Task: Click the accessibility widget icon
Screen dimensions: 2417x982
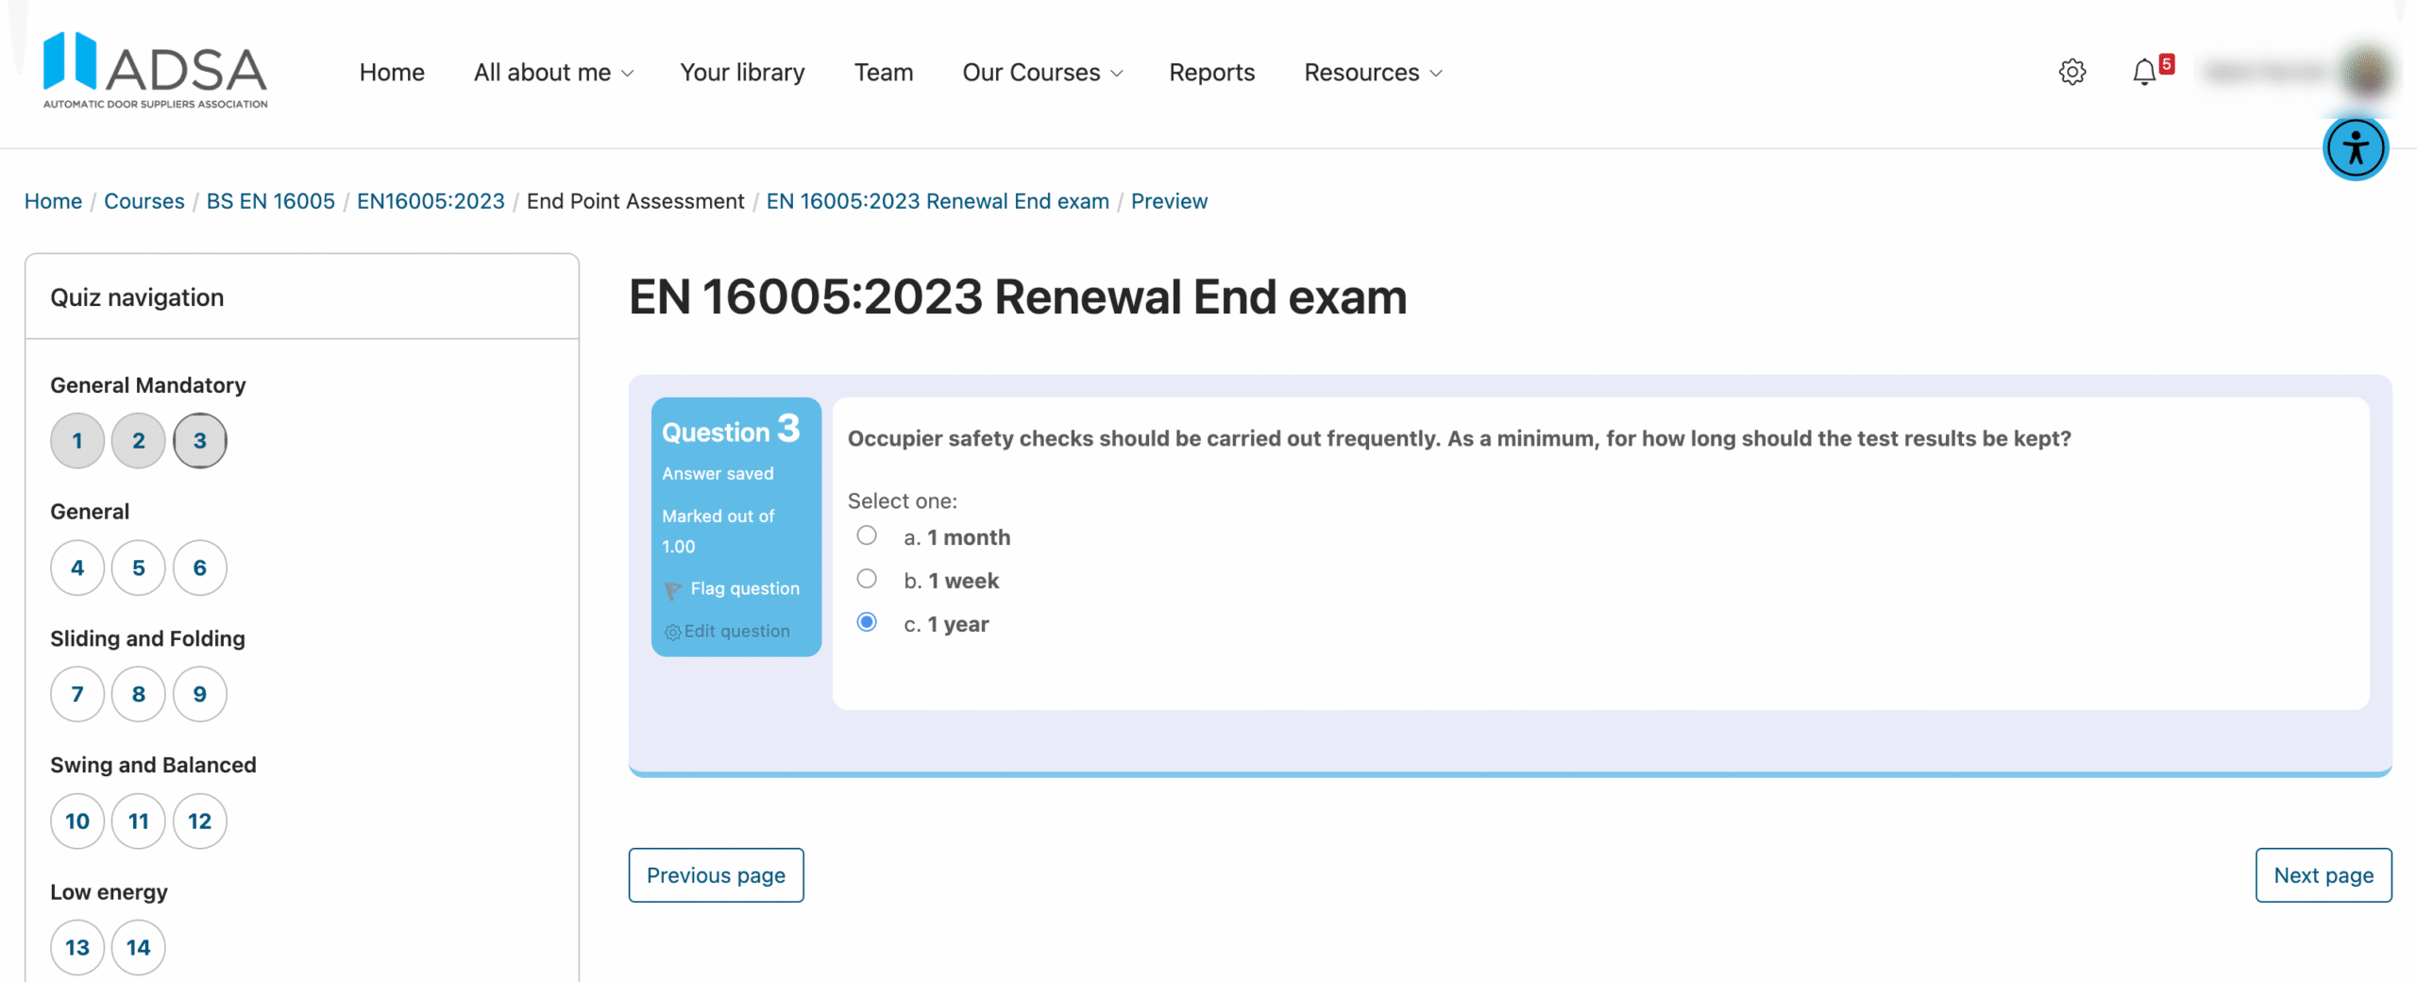Action: click(x=2355, y=147)
